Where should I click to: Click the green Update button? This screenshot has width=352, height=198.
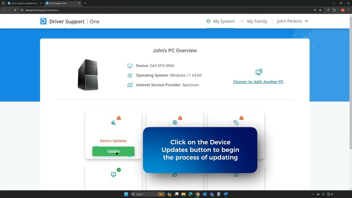coord(113,151)
